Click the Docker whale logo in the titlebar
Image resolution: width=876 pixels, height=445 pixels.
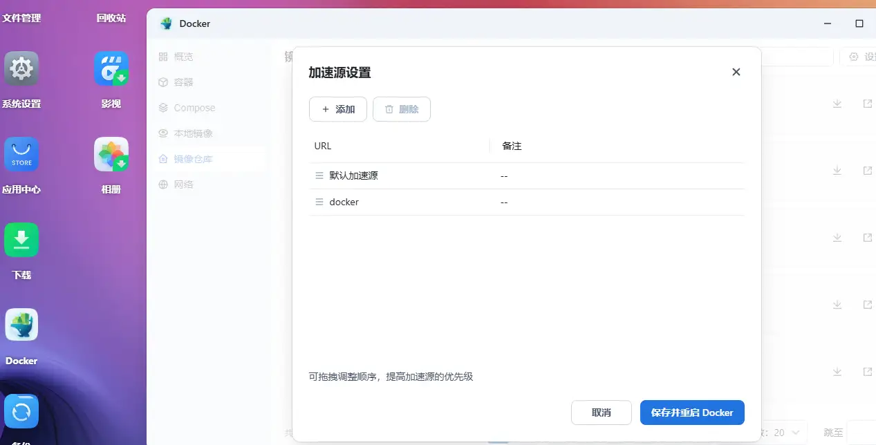pyautogui.click(x=166, y=23)
